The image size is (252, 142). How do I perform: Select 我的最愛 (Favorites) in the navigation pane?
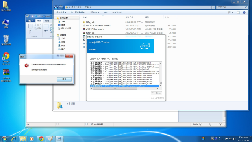[x=64, y=18]
